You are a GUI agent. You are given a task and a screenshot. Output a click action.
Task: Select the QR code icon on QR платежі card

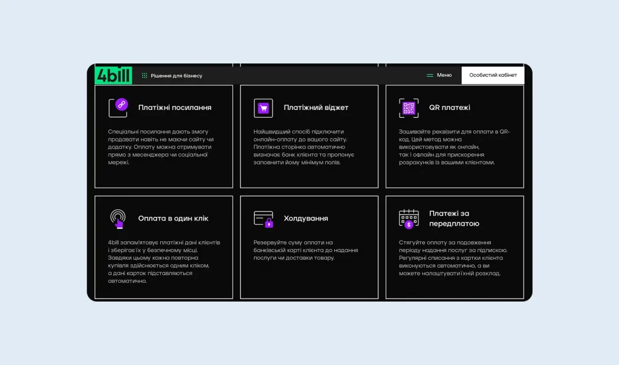[x=409, y=107]
